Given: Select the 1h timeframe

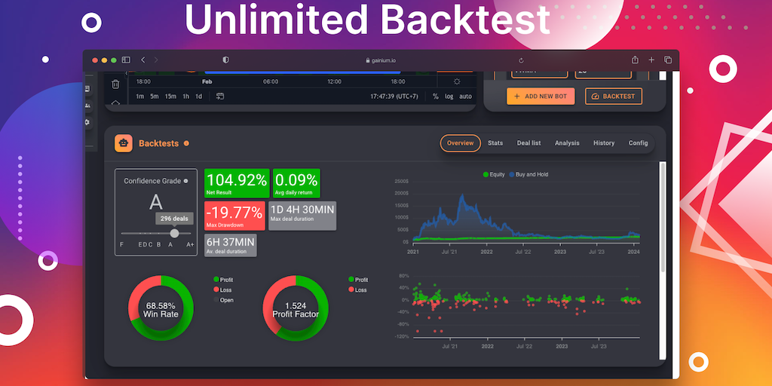Looking at the screenshot, I should point(185,96).
